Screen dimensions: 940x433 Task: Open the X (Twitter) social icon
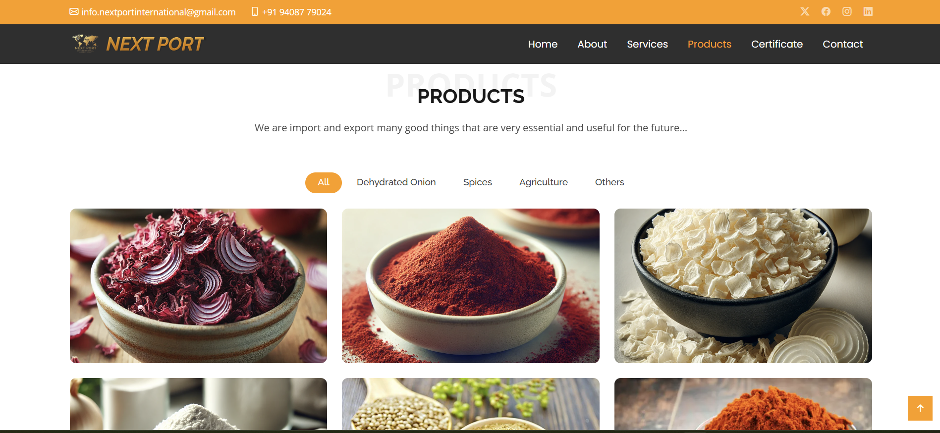pyautogui.click(x=805, y=11)
